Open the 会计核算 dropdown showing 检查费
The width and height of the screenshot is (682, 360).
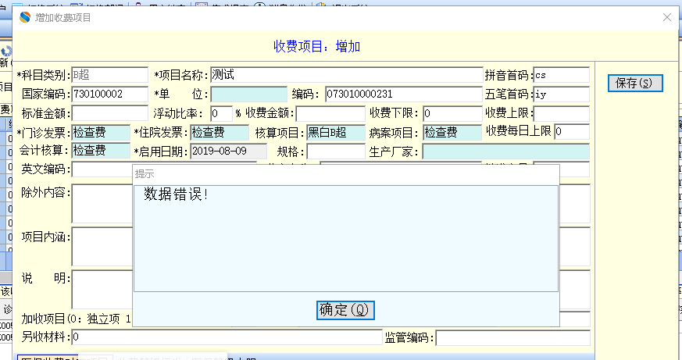[101, 151]
